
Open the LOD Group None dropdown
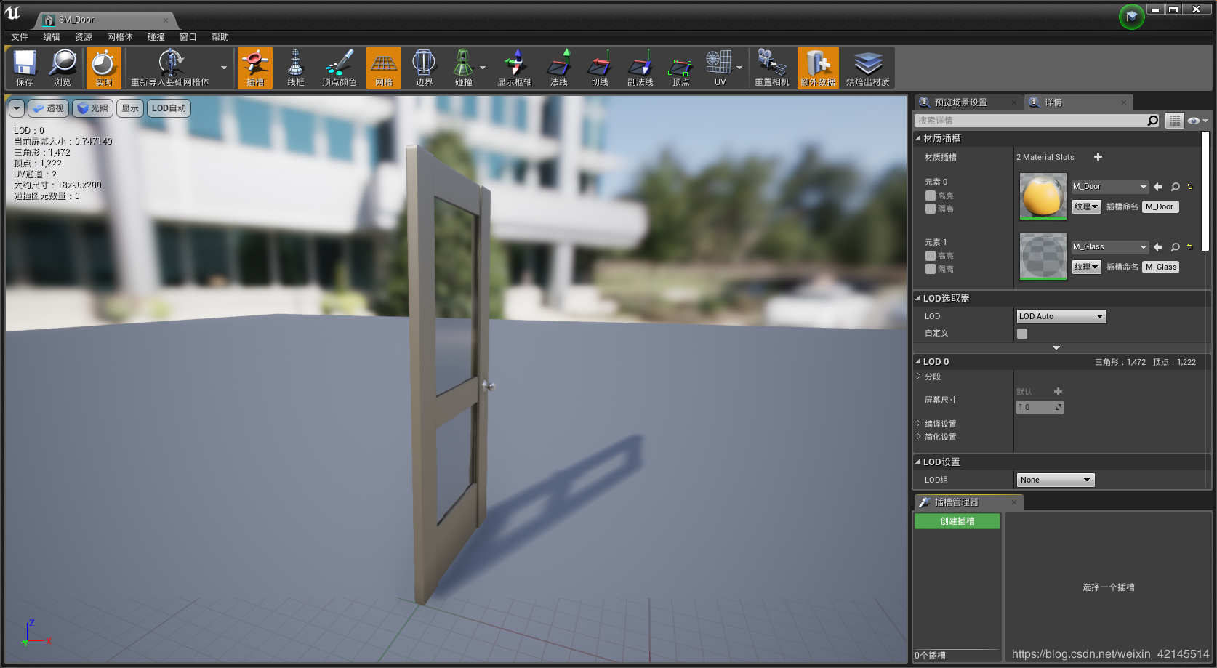1056,480
